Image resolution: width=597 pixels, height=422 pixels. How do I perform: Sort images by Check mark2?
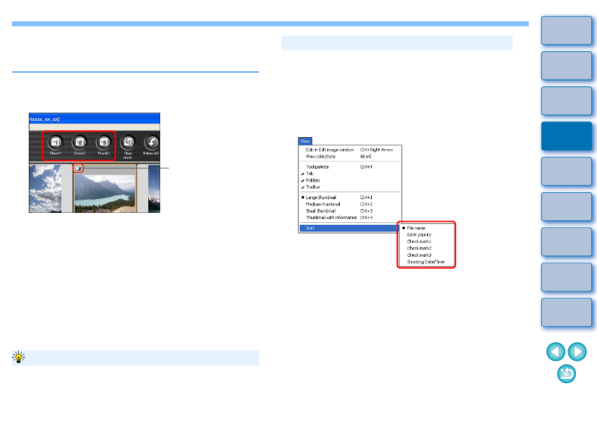pyautogui.click(x=426, y=249)
